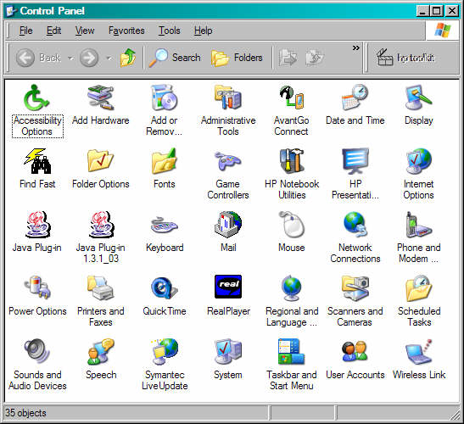Open the Power Options icon
464x424 pixels.
coord(37,287)
